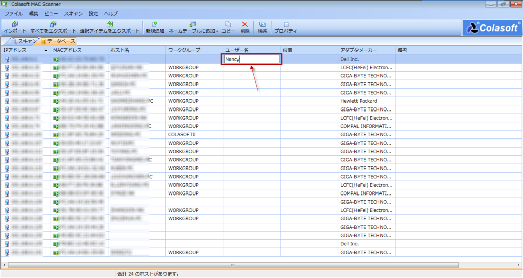Image resolution: width=523 pixels, height=278 pixels.
Task: Click the horizontal scrollbar left arrow
Action: point(4,265)
